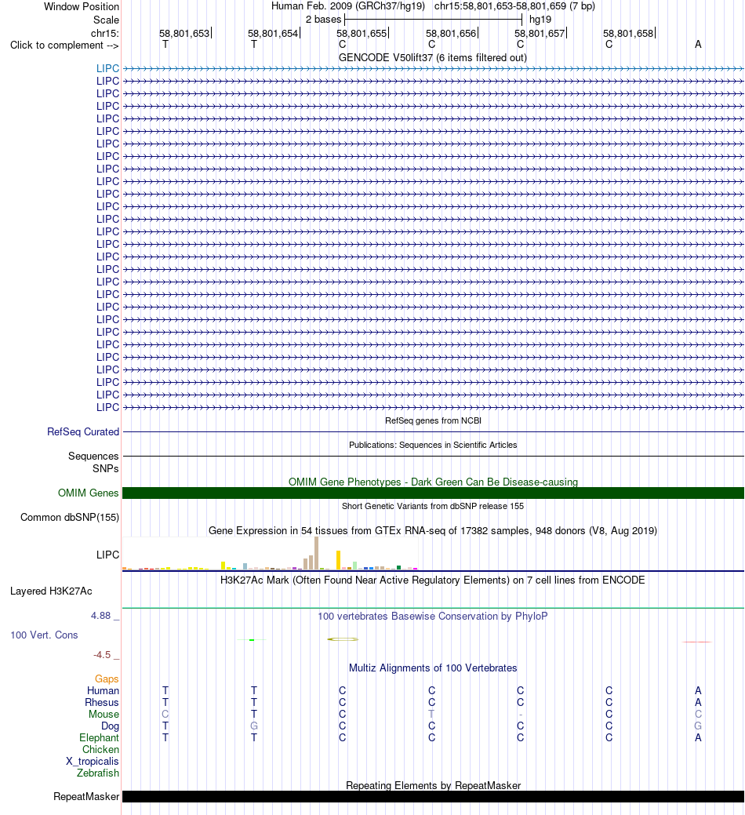Click base A in the complement sequence row

698,45
